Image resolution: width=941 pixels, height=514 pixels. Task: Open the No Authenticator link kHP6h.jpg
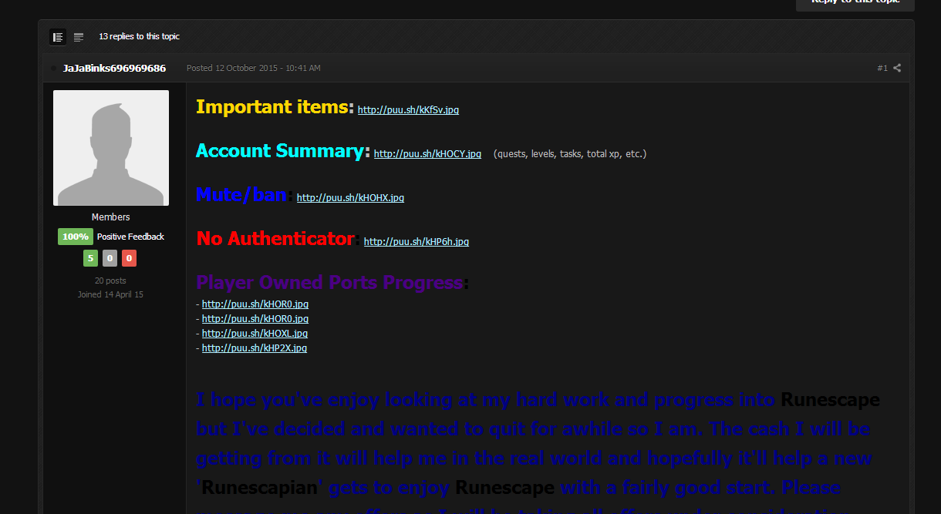pyautogui.click(x=417, y=242)
